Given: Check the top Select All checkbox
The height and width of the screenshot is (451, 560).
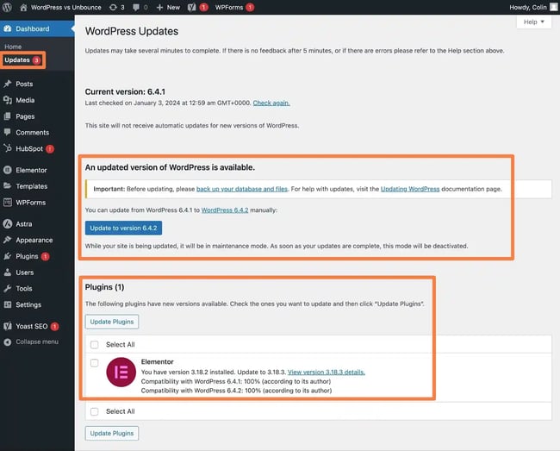Looking at the screenshot, I should click(x=94, y=345).
